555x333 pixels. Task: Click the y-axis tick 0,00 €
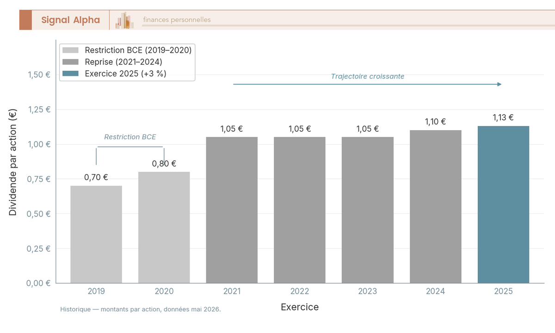coord(39,283)
